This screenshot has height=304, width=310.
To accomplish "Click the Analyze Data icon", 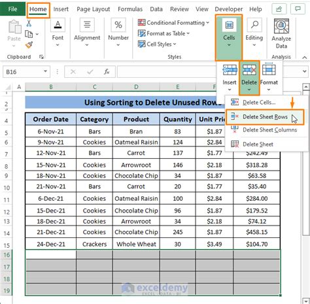I will coord(281,26).
